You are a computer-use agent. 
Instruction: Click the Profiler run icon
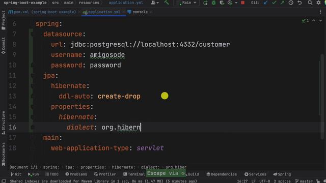coord(230,3)
